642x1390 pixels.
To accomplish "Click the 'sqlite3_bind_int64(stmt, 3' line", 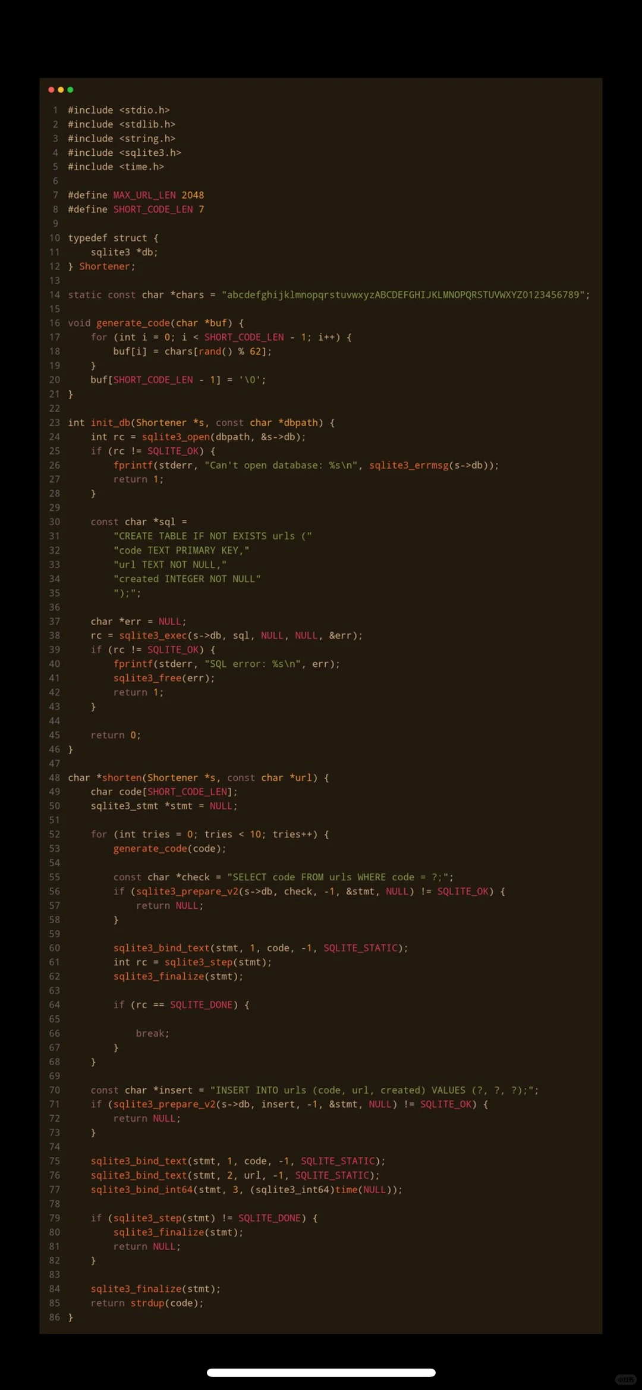I will [247, 1191].
